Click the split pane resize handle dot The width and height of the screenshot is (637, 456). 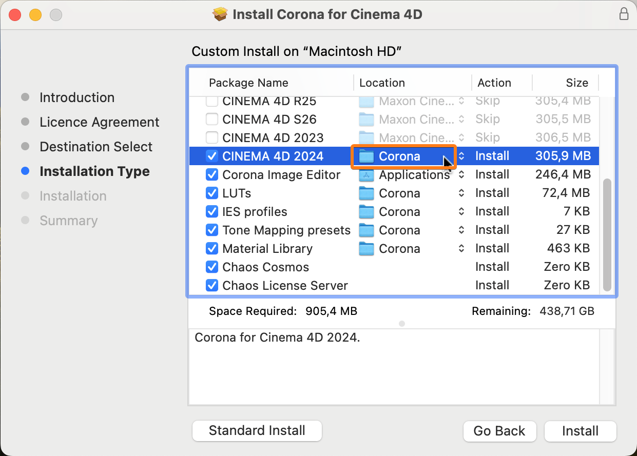402,324
